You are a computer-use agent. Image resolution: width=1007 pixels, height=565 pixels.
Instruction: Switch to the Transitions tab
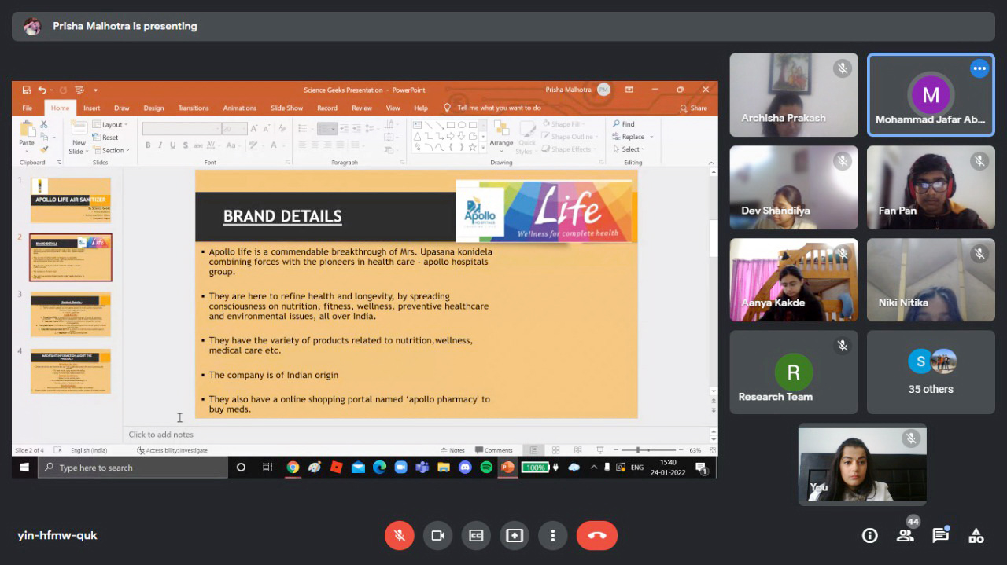click(194, 108)
